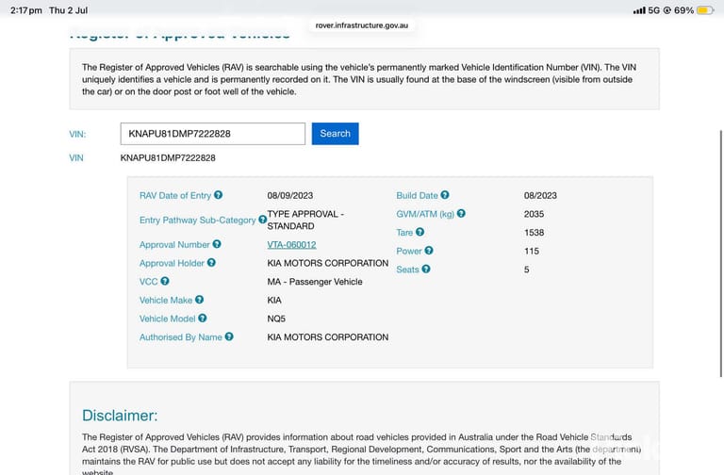Open help icon next to VCC
The image size is (724, 475).
164,281
